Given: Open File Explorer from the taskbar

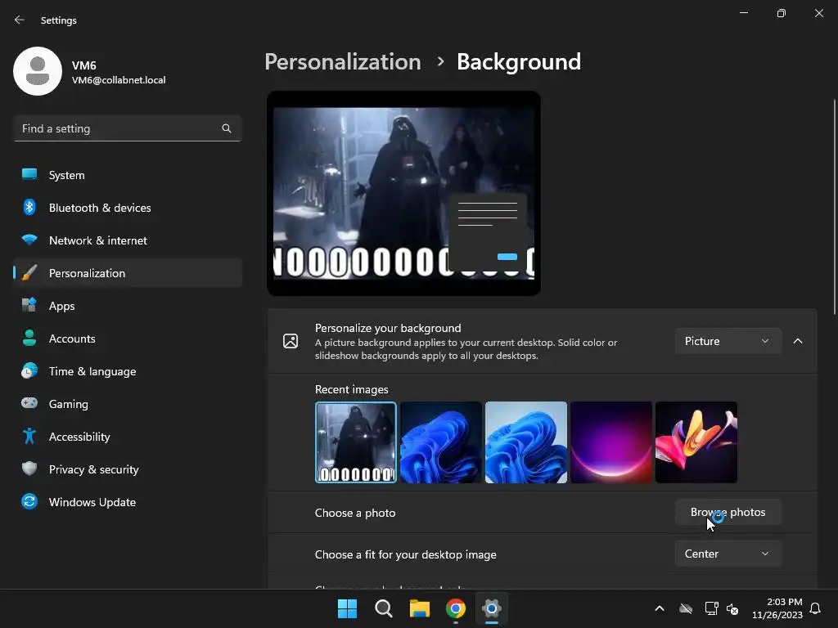Looking at the screenshot, I should coord(420,608).
